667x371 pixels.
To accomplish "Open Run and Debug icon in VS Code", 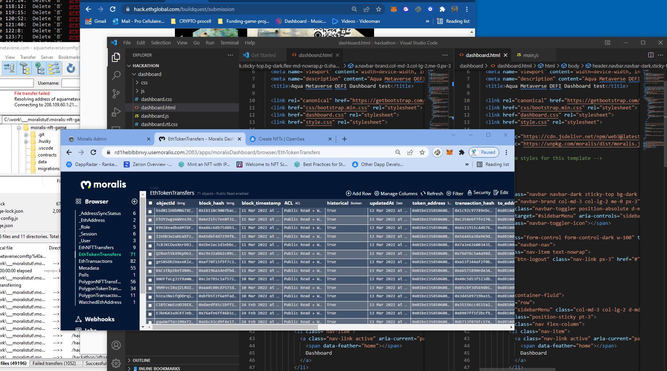I will pos(116,112).
